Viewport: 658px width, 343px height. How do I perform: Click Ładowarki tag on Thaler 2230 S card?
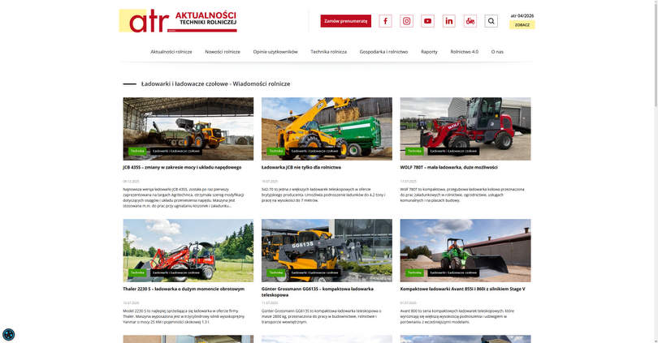tap(176, 272)
